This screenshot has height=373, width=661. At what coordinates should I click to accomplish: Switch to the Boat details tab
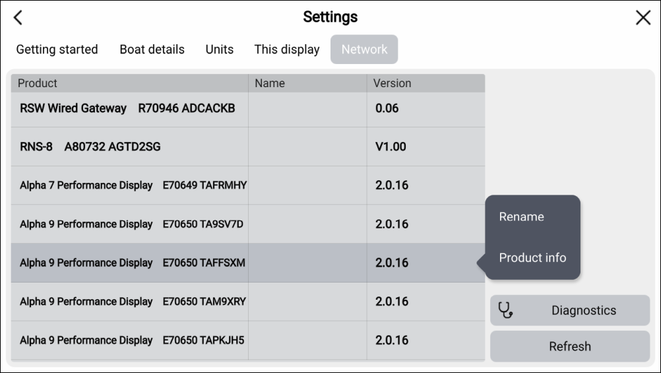(152, 50)
